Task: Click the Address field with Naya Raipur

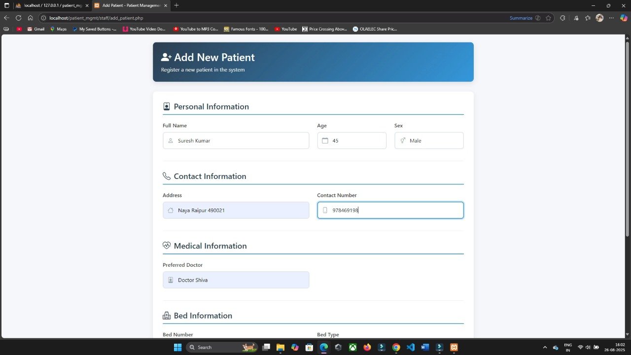Action: [236, 211]
